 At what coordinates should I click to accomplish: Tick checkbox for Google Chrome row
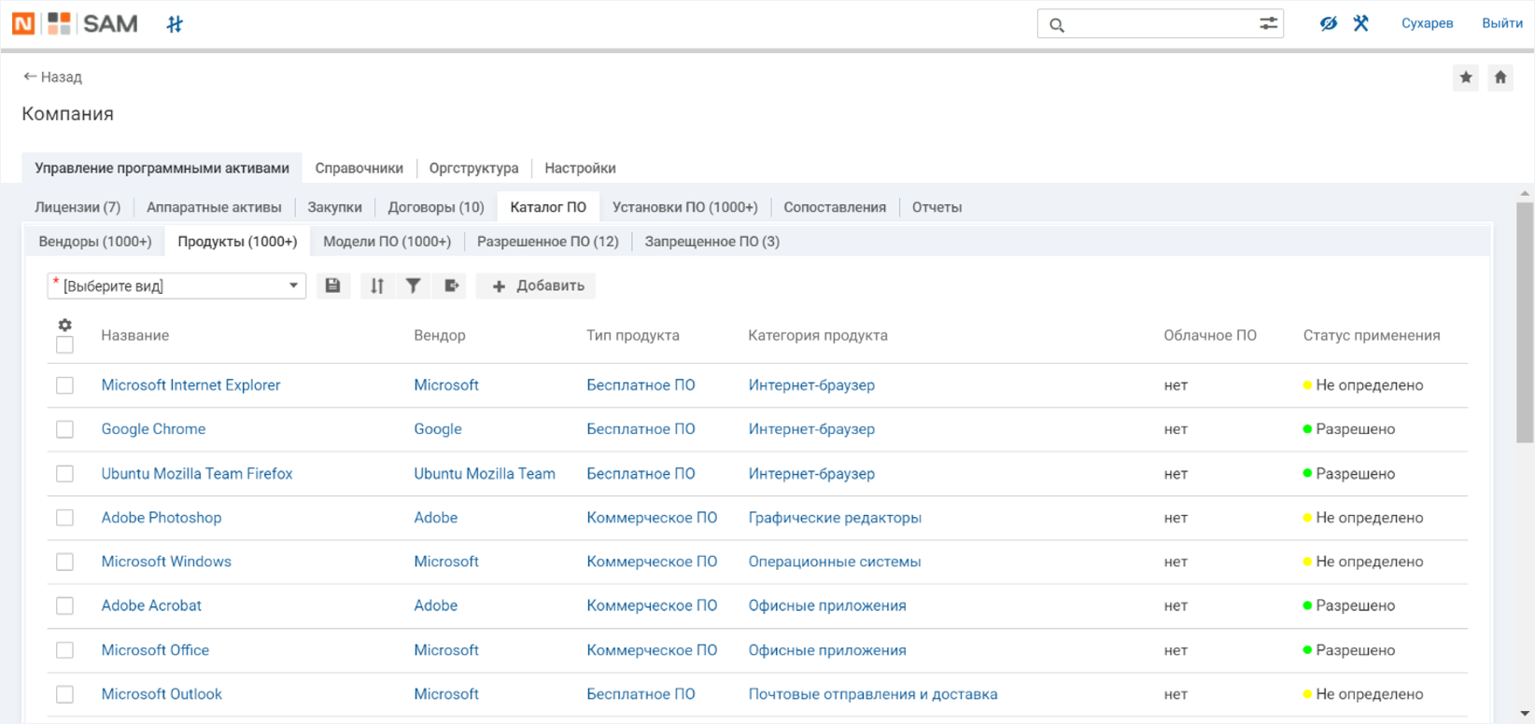tap(64, 429)
